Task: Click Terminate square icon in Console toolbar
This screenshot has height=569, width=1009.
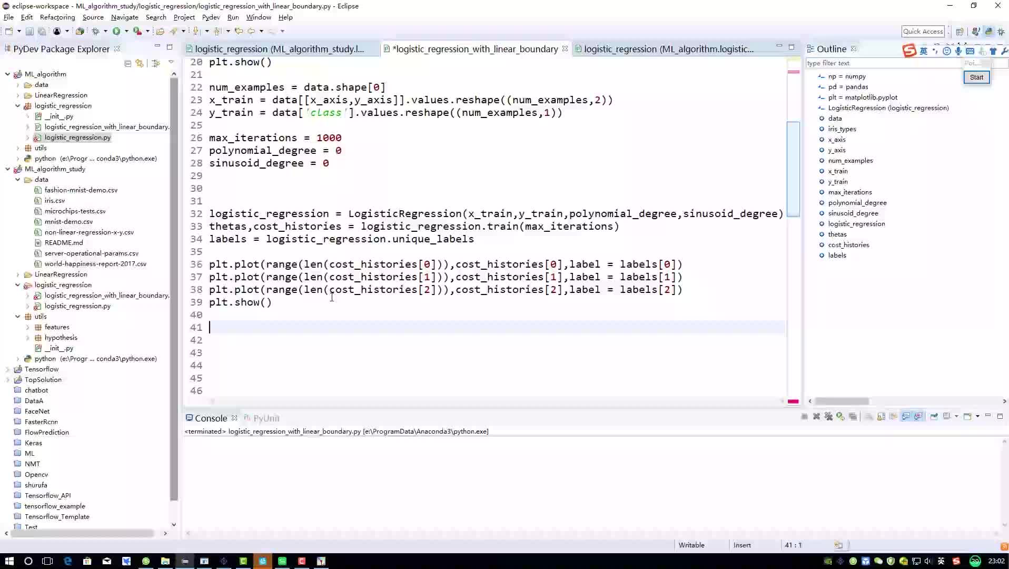Action: [804, 416]
